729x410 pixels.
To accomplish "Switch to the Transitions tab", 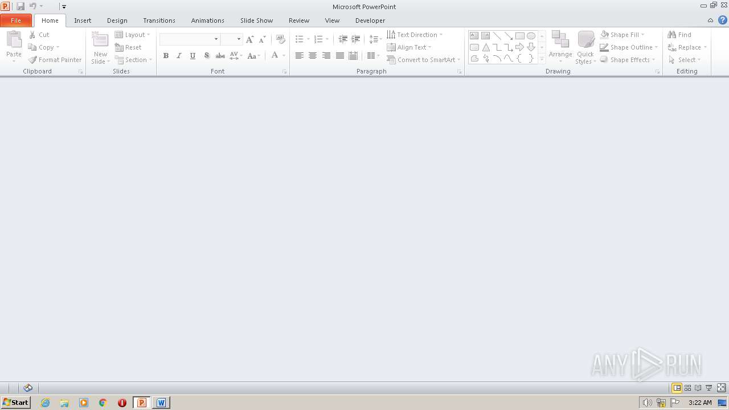I will 159,20.
